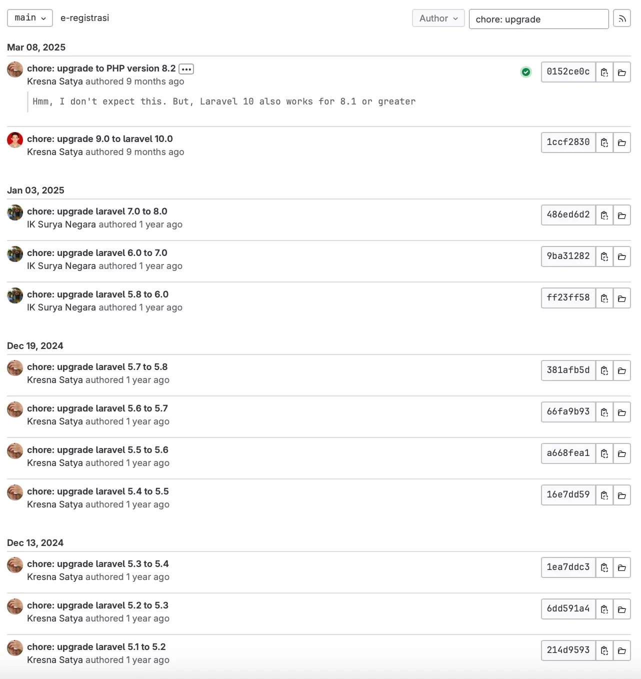Open the Author filter dropdown
The height and width of the screenshot is (679, 641).
[x=438, y=18]
